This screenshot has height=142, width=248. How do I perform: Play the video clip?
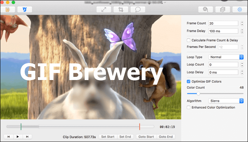point(18,137)
